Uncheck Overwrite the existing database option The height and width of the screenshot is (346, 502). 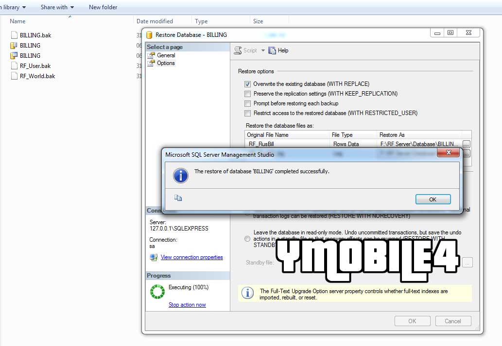pyautogui.click(x=247, y=84)
